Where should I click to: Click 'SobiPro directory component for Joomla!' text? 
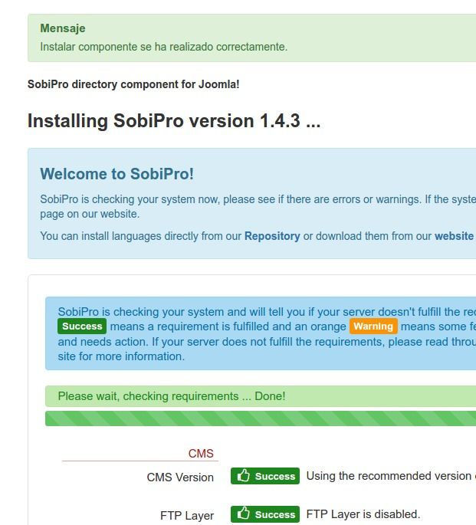[133, 84]
